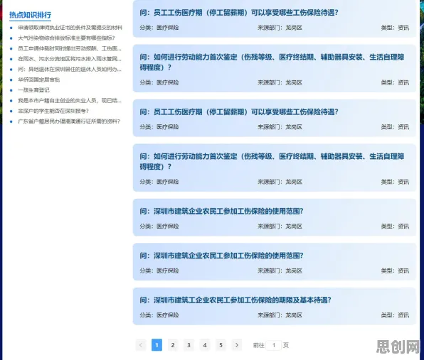This screenshot has width=424, height=360.
Task: Open 我是本市户籍自主创业的失业人员 link
Action: point(70,100)
